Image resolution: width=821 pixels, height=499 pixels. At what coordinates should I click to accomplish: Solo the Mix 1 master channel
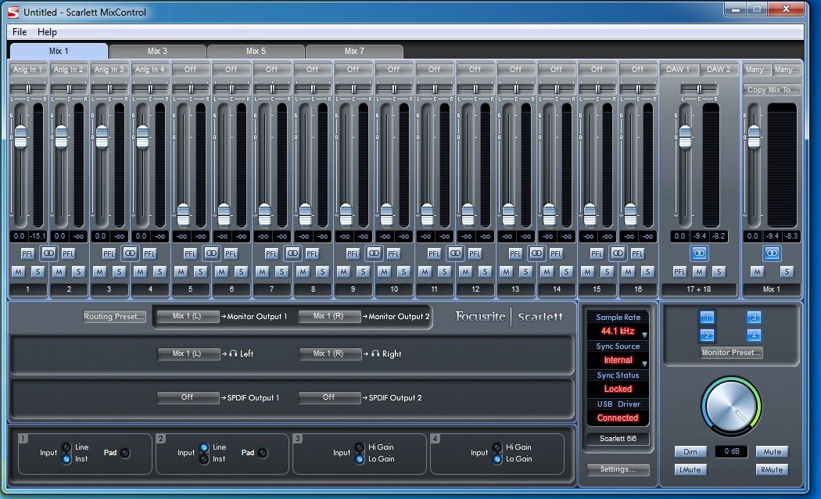[x=787, y=271]
